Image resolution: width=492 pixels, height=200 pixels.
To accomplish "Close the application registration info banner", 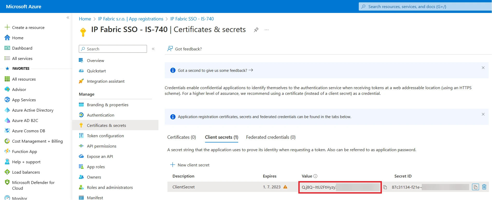I will pyautogui.click(x=483, y=114).
